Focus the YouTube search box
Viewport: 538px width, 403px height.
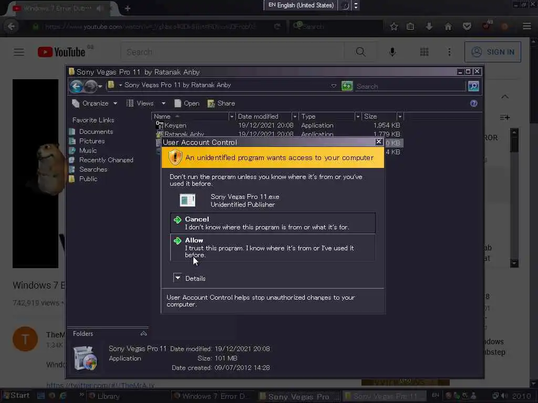232,52
